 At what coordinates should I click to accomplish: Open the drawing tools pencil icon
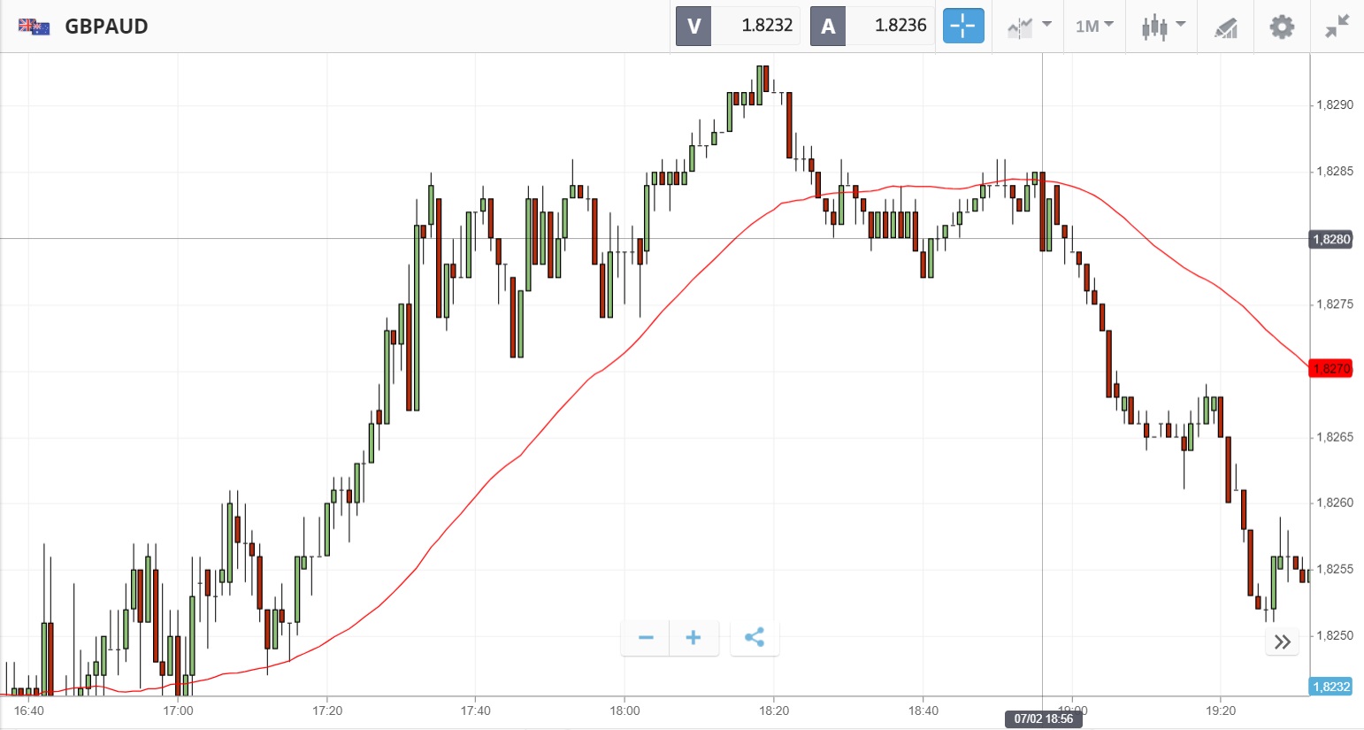coord(1225,27)
